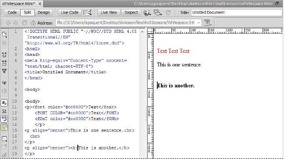285x159 pixels.
Task: Toggle Line Numbers icon
Action: tap(4, 103)
